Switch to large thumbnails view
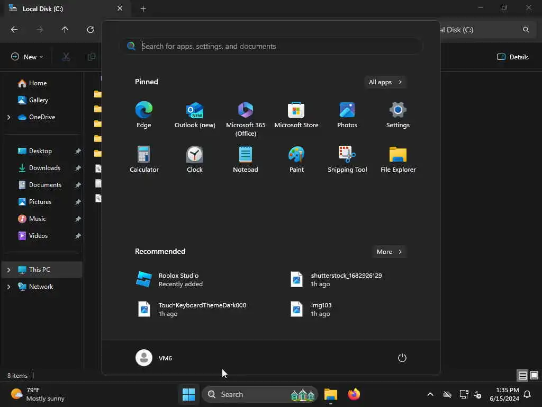This screenshot has width=542, height=407. [x=534, y=375]
